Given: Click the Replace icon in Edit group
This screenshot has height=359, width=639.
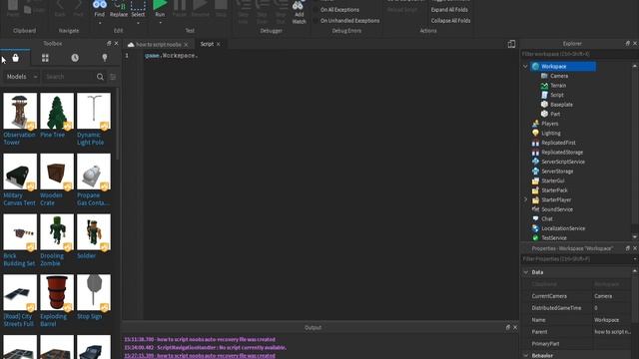Looking at the screenshot, I should (x=119, y=5).
